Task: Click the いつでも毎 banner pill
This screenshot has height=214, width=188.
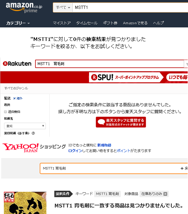Action: [x=177, y=77]
